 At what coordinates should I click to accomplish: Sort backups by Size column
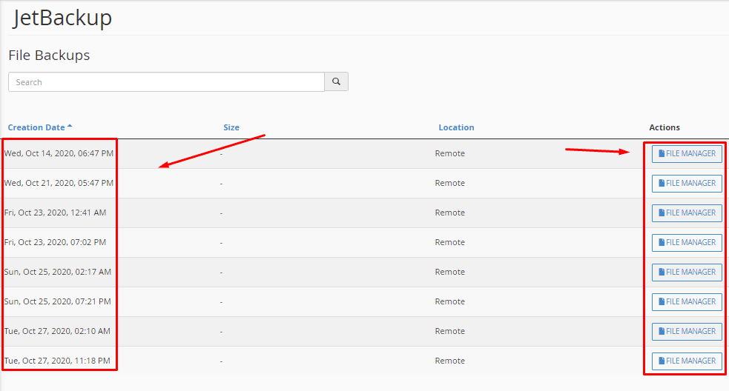click(231, 127)
